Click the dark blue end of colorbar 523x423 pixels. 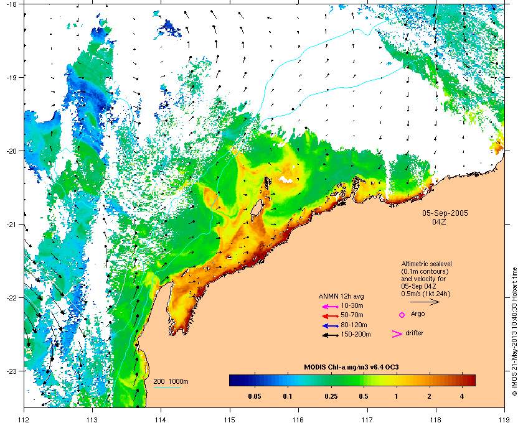[235, 380]
